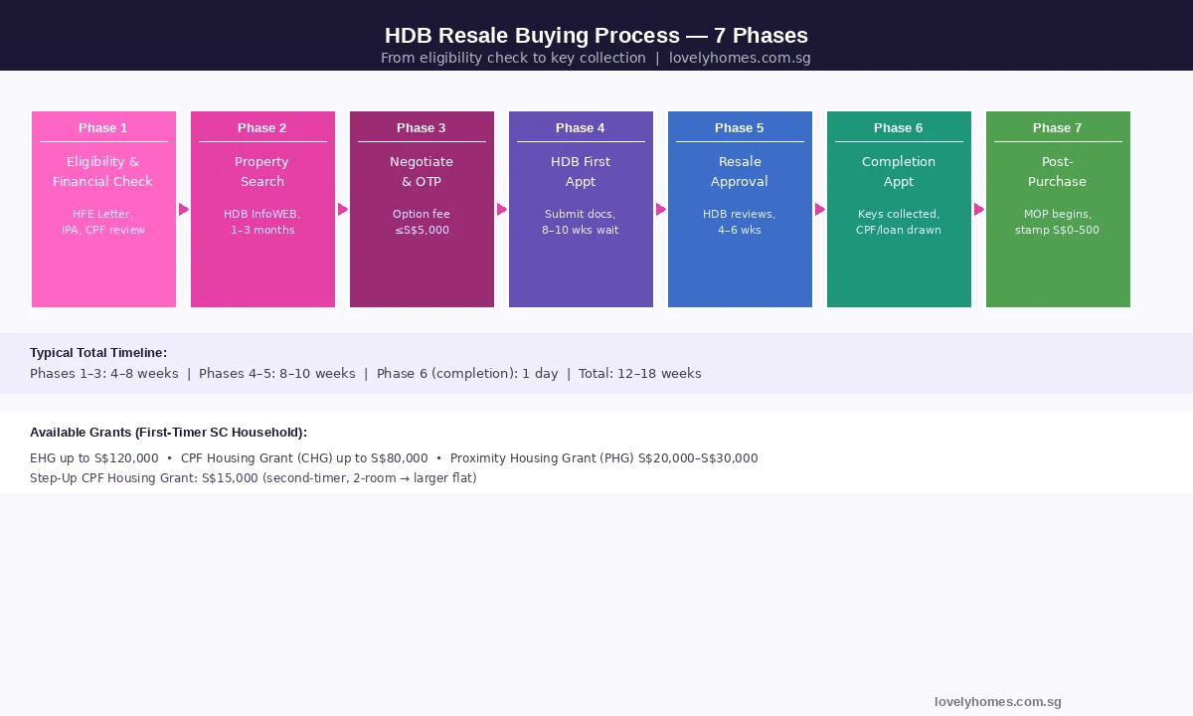This screenshot has width=1193, height=716.
Task: Click the 'Available Grants (First-Timer SC Household):' heading
Action: (168, 432)
